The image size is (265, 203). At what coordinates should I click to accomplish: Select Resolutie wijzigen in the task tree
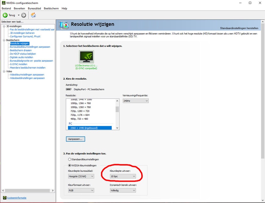(x=20, y=43)
